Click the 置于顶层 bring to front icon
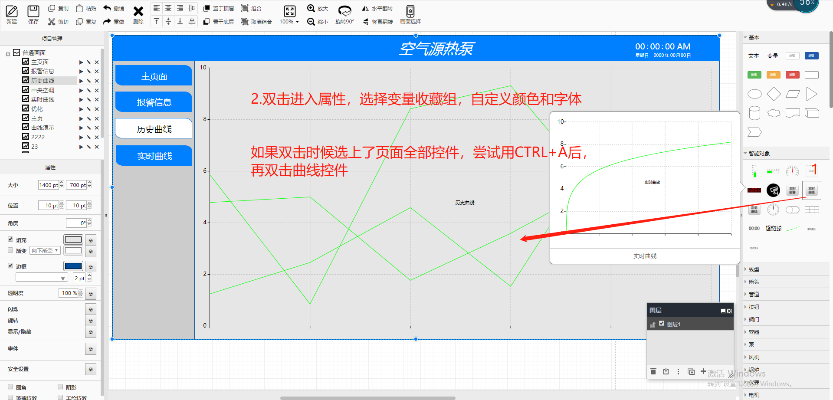 (207, 8)
